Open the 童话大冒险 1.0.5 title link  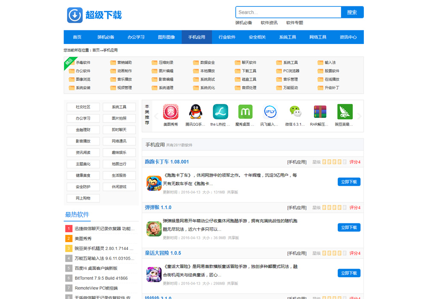click(x=163, y=253)
